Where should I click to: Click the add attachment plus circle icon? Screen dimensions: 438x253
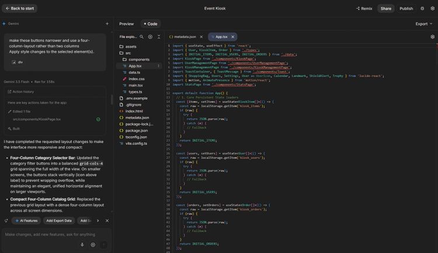[x=93, y=245]
